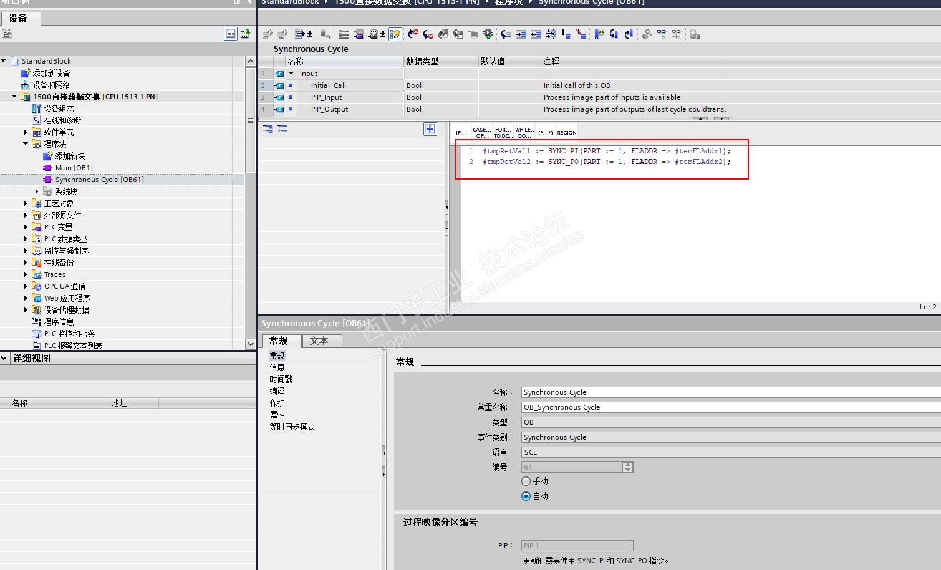Expand the 软件单元 folder
This screenshot has width=941, height=570.
[x=26, y=132]
